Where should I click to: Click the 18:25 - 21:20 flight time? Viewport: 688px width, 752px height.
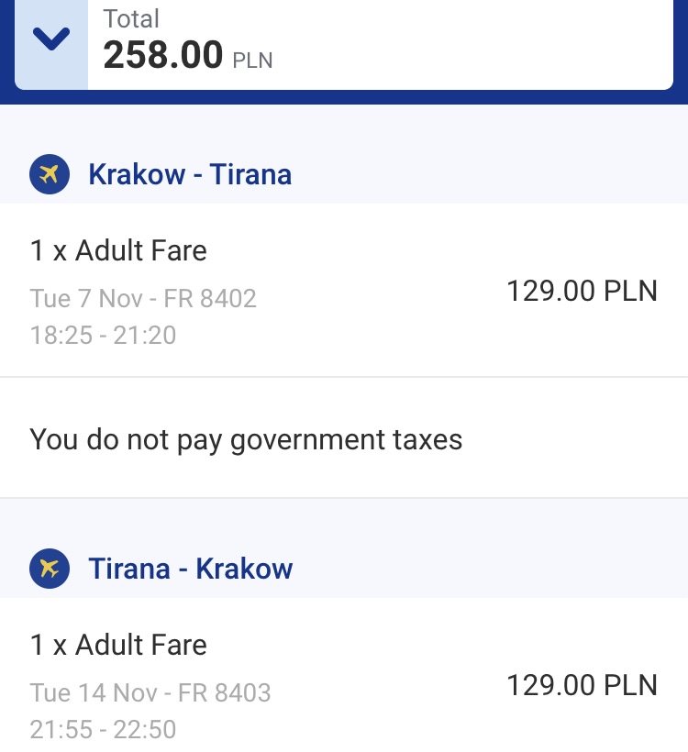coord(103,335)
